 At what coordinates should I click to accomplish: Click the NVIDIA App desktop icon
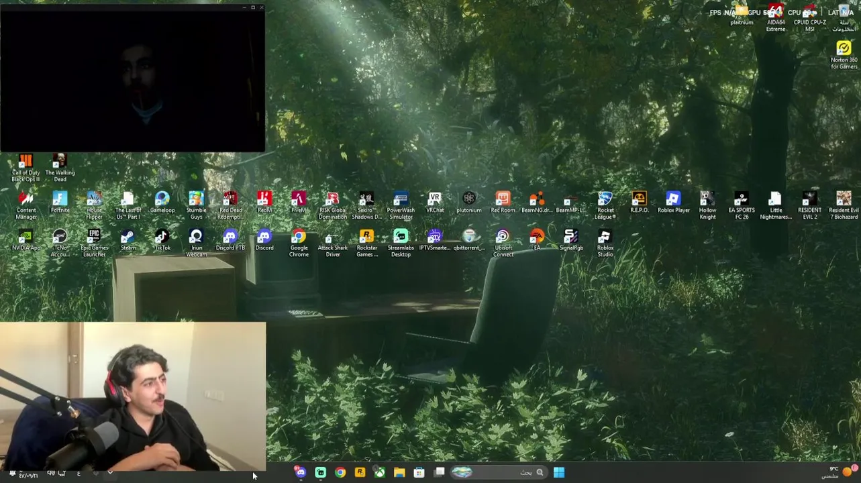pos(26,240)
